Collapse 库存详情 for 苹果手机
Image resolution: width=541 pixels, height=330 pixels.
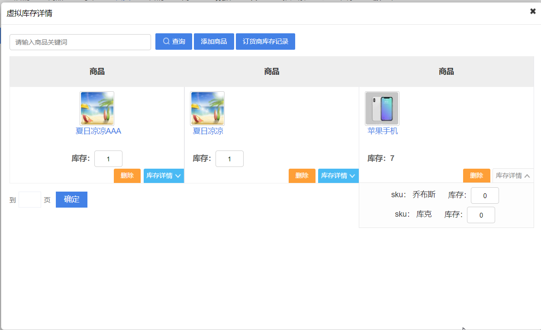(513, 176)
